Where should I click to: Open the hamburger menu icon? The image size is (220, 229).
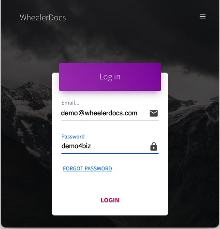point(203,16)
